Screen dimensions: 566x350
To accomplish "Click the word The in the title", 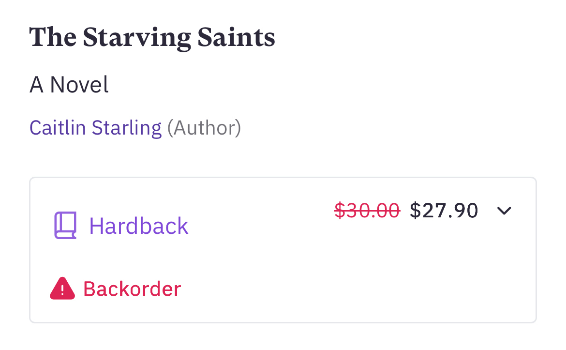I will (x=52, y=38).
